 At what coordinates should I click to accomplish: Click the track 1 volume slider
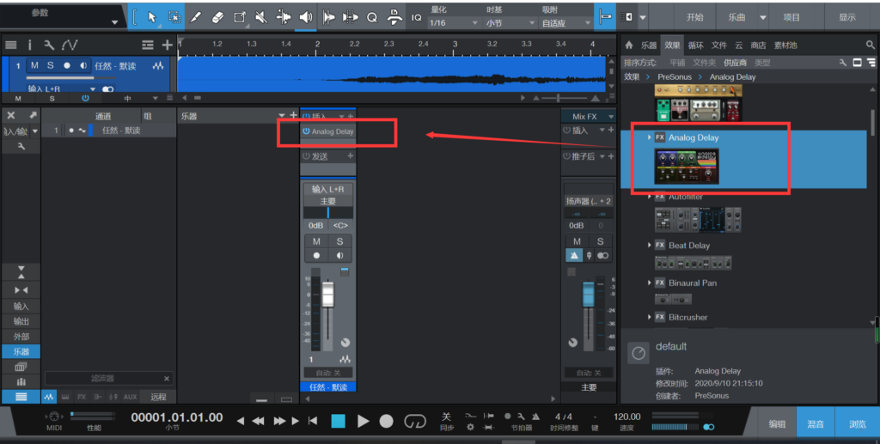point(71,78)
